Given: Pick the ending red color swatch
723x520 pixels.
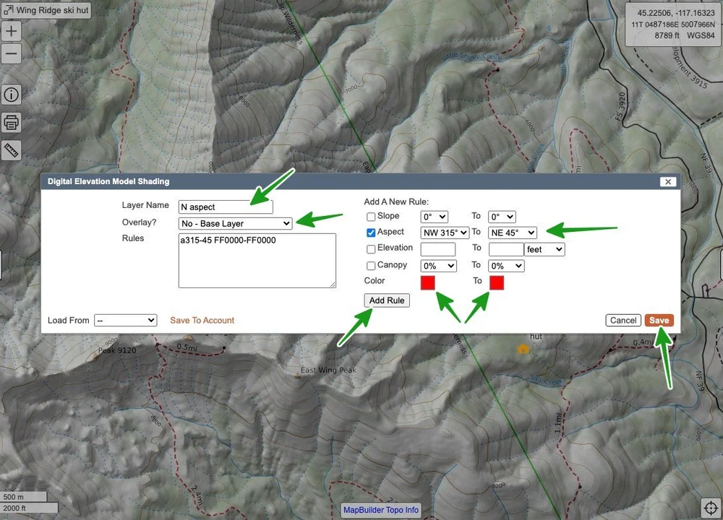Looking at the screenshot, I should tap(496, 282).
